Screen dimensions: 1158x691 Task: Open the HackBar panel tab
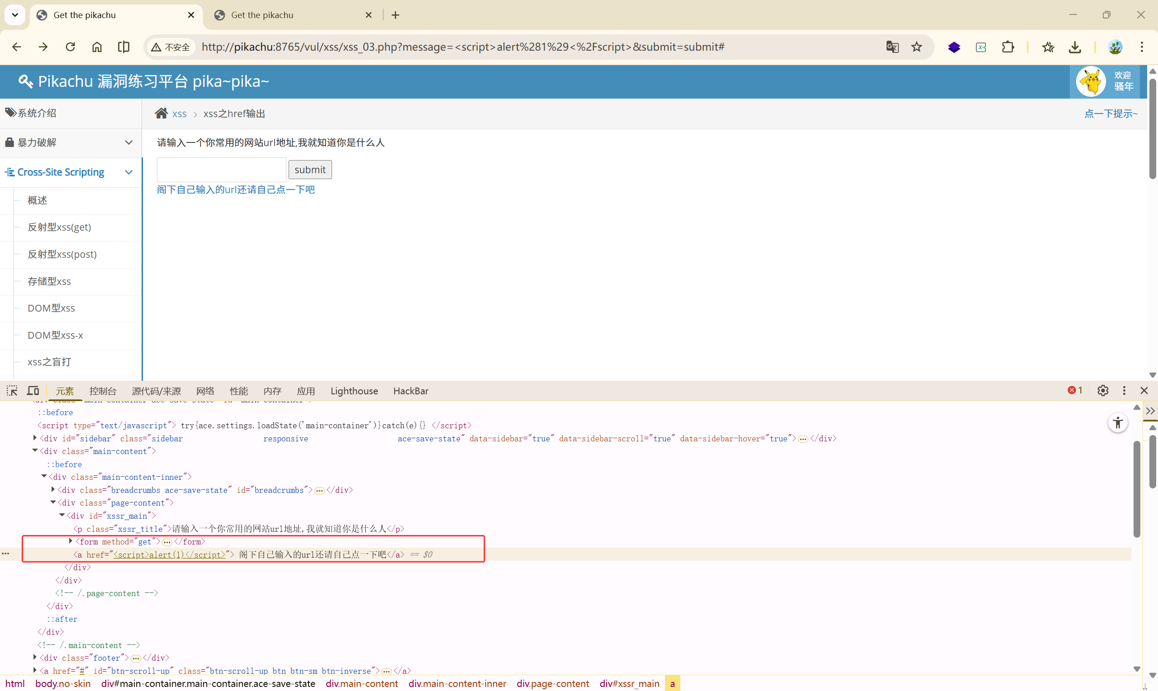410,391
